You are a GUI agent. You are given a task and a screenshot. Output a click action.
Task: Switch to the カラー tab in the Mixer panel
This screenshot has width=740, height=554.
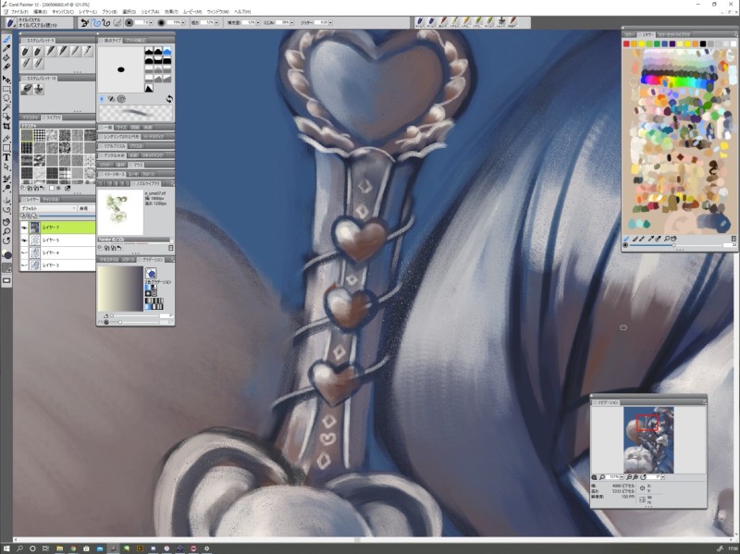(630, 34)
